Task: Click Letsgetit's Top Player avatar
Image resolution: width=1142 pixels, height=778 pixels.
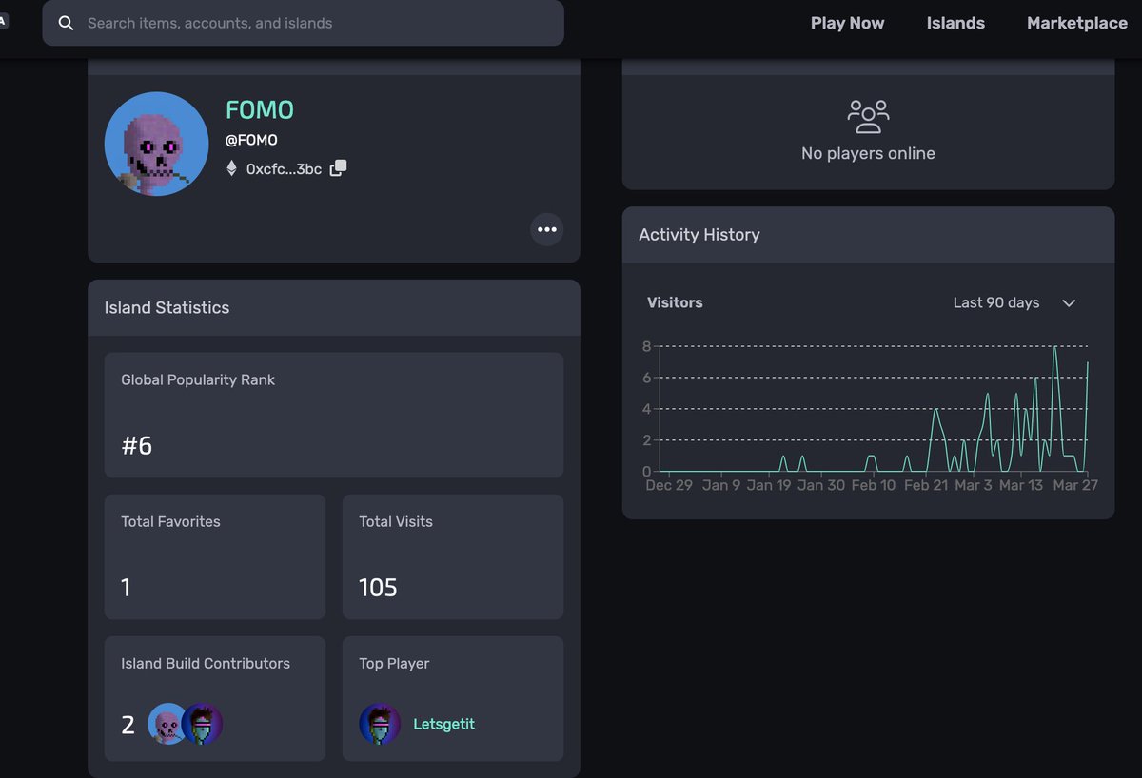Action: pos(379,724)
